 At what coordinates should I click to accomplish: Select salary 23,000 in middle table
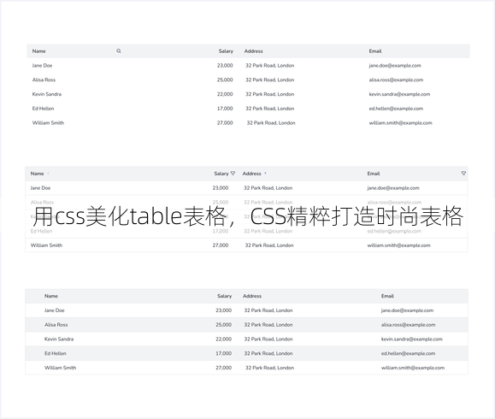[221, 188]
